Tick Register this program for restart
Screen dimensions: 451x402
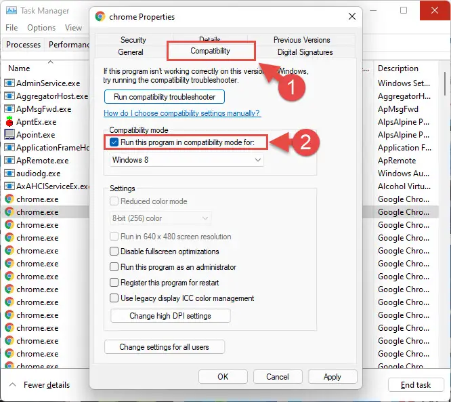pyautogui.click(x=114, y=283)
